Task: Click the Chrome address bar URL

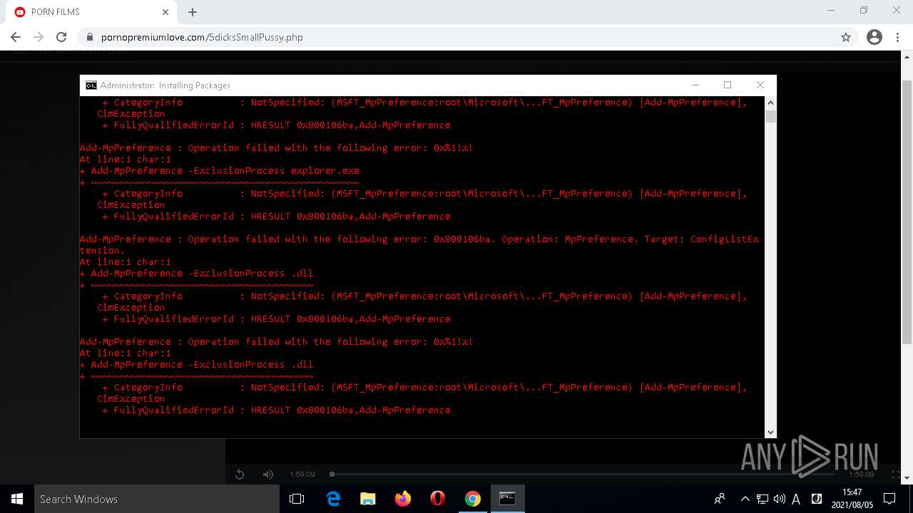Action: coord(202,37)
